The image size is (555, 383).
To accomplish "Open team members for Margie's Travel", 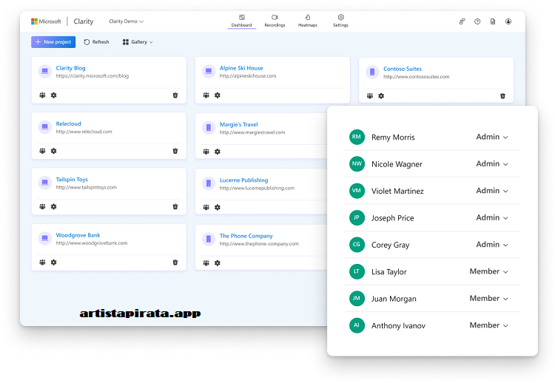I will 206,152.
